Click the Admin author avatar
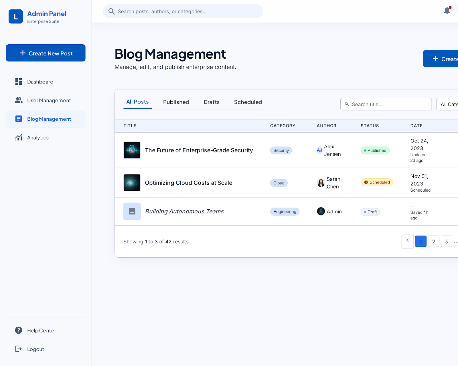Screen dimensions: 458x366 point(321,211)
